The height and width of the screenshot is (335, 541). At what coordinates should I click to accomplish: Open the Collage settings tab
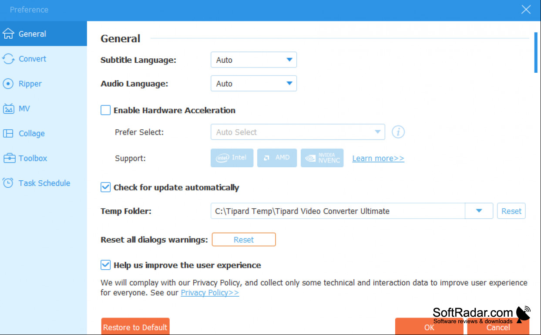pyautogui.click(x=44, y=133)
